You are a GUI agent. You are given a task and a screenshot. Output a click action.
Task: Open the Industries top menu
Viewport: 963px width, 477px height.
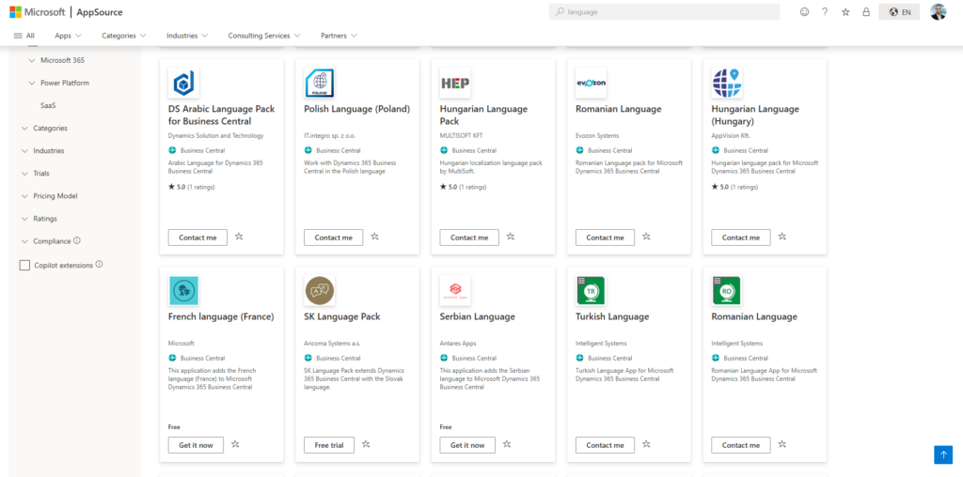[x=187, y=36]
